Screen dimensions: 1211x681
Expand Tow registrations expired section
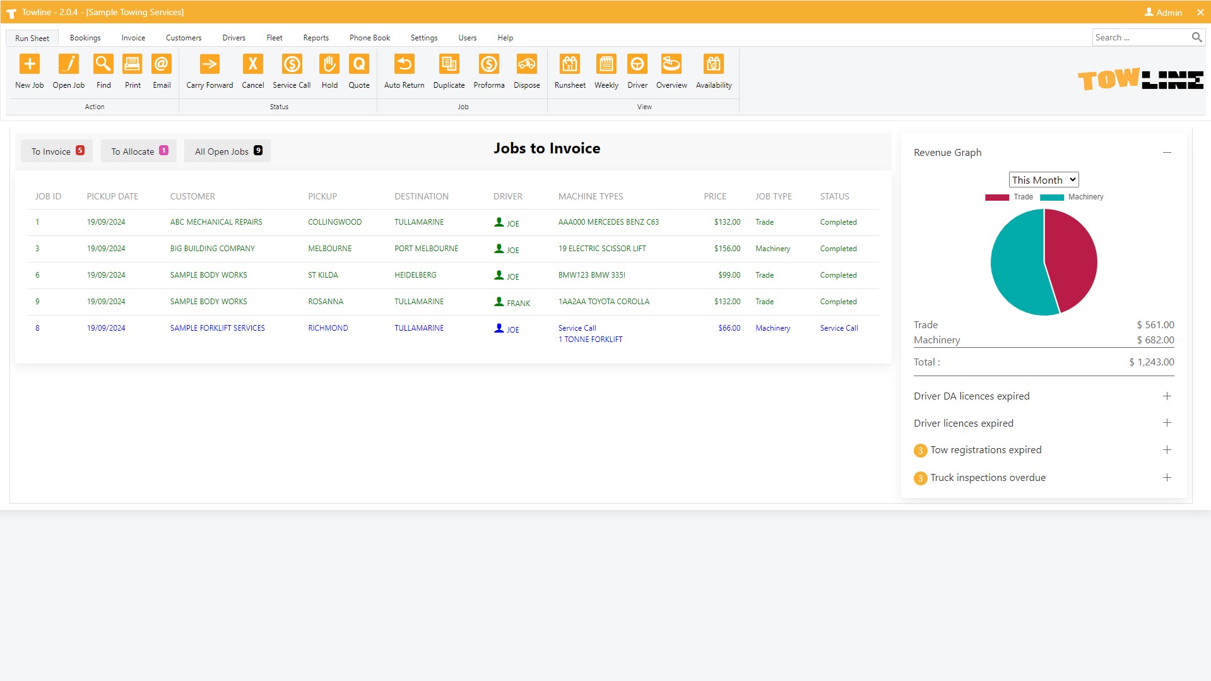coord(1167,450)
